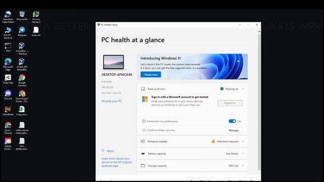Select the VirtualBox Shortcut desktop icon
The height and width of the screenshot is (182, 324).
point(22,49)
